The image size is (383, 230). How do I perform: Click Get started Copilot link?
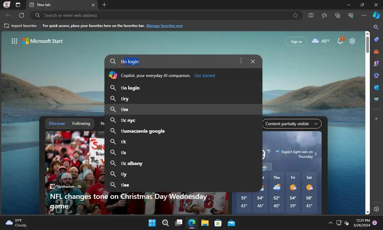205,75
